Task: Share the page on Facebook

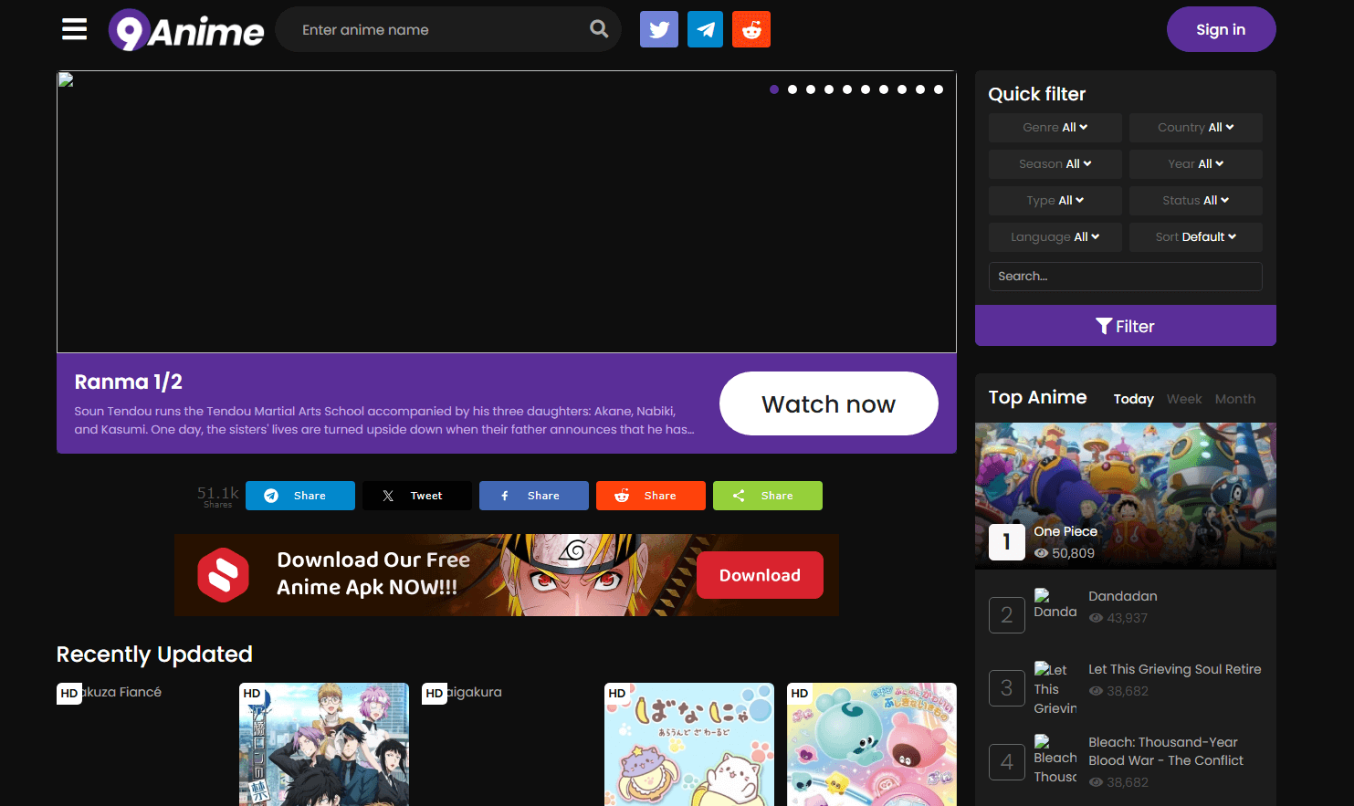Action: [533, 496]
